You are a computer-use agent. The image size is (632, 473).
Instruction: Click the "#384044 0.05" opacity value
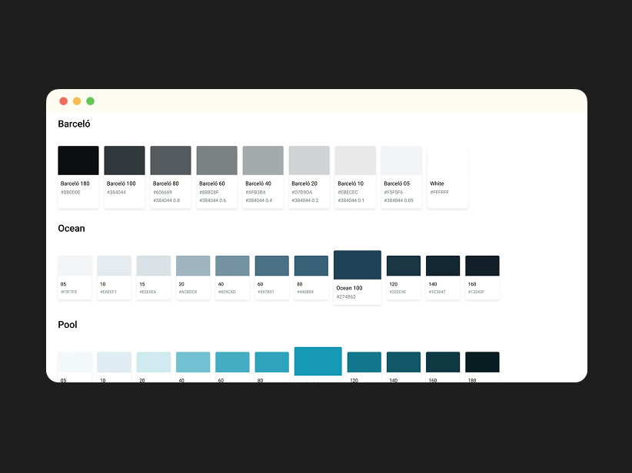point(398,200)
